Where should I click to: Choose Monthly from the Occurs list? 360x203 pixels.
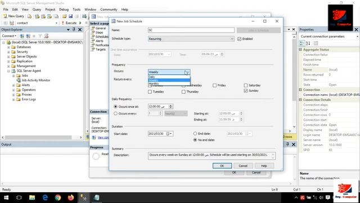(x=169, y=84)
